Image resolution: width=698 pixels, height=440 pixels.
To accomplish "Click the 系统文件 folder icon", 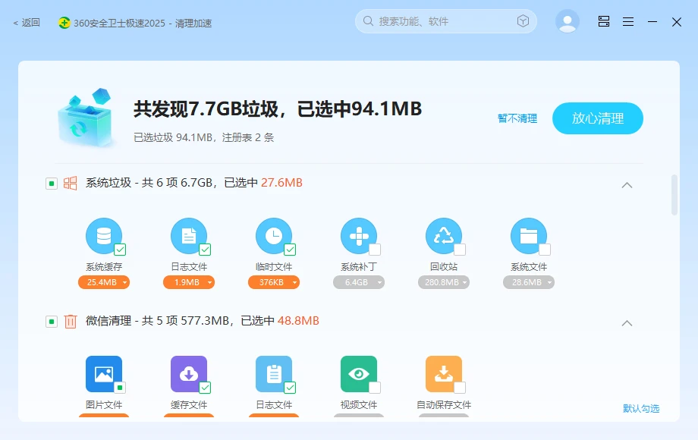I will (529, 236).
